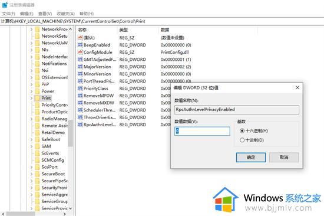Screen dimensions: 324x216
Task: Select the Notifications tree item
Action: 54,64
